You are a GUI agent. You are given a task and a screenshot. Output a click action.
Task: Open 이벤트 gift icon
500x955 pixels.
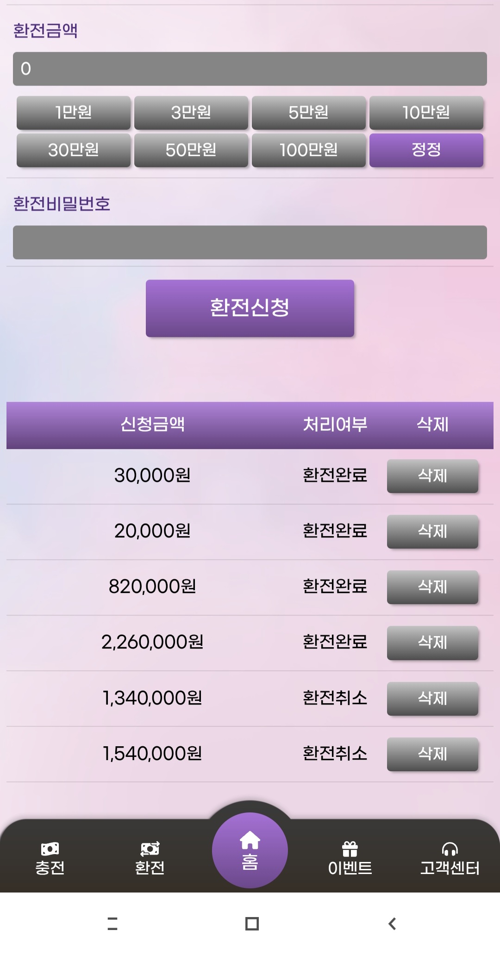pyautogui.click(x=350, y=849)
